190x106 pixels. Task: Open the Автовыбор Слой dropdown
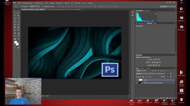[35, 6]
